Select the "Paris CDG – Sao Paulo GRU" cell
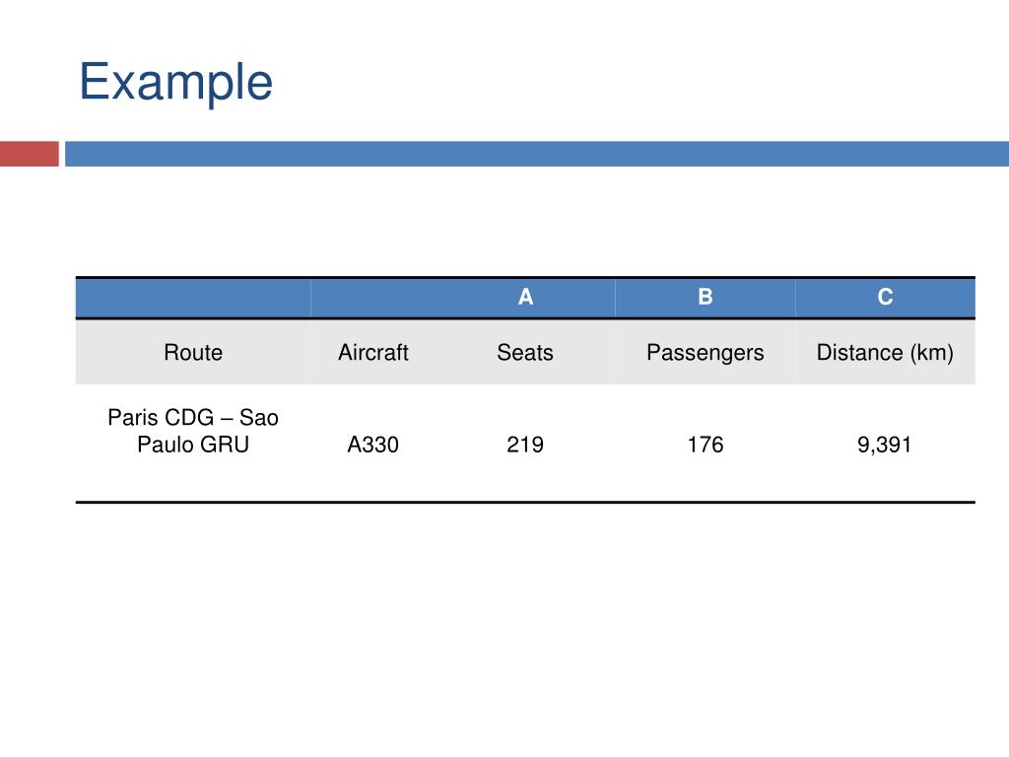Viewport: 1009px width, 757px height. [193, 432]
